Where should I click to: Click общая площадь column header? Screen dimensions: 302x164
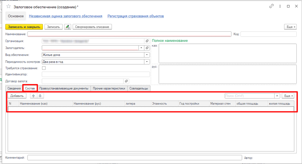click(x=252, y=104)
